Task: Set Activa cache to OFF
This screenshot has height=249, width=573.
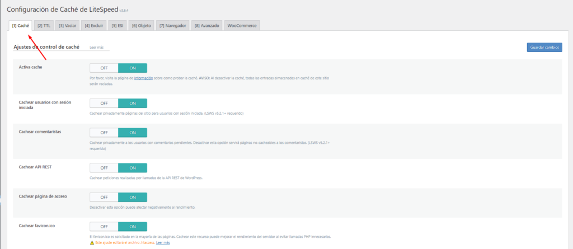Action: pos(104,68)
